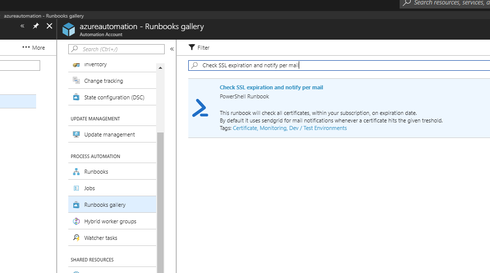Collapse the sidebar menu with double chevron
Screen dimensions: 490x273
pyautogui.click(x=172, y=49)
